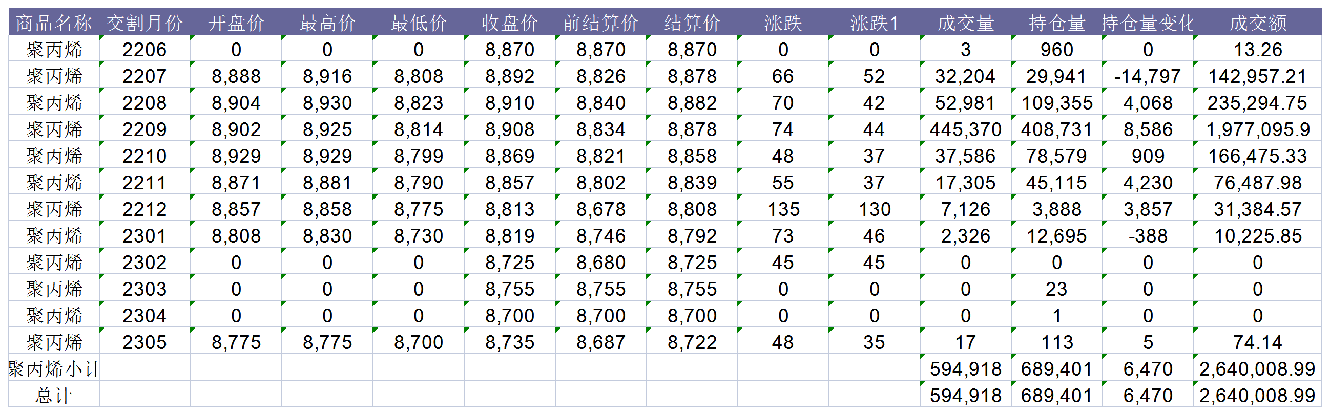Select delivery month cell 2209

[144, 129]
